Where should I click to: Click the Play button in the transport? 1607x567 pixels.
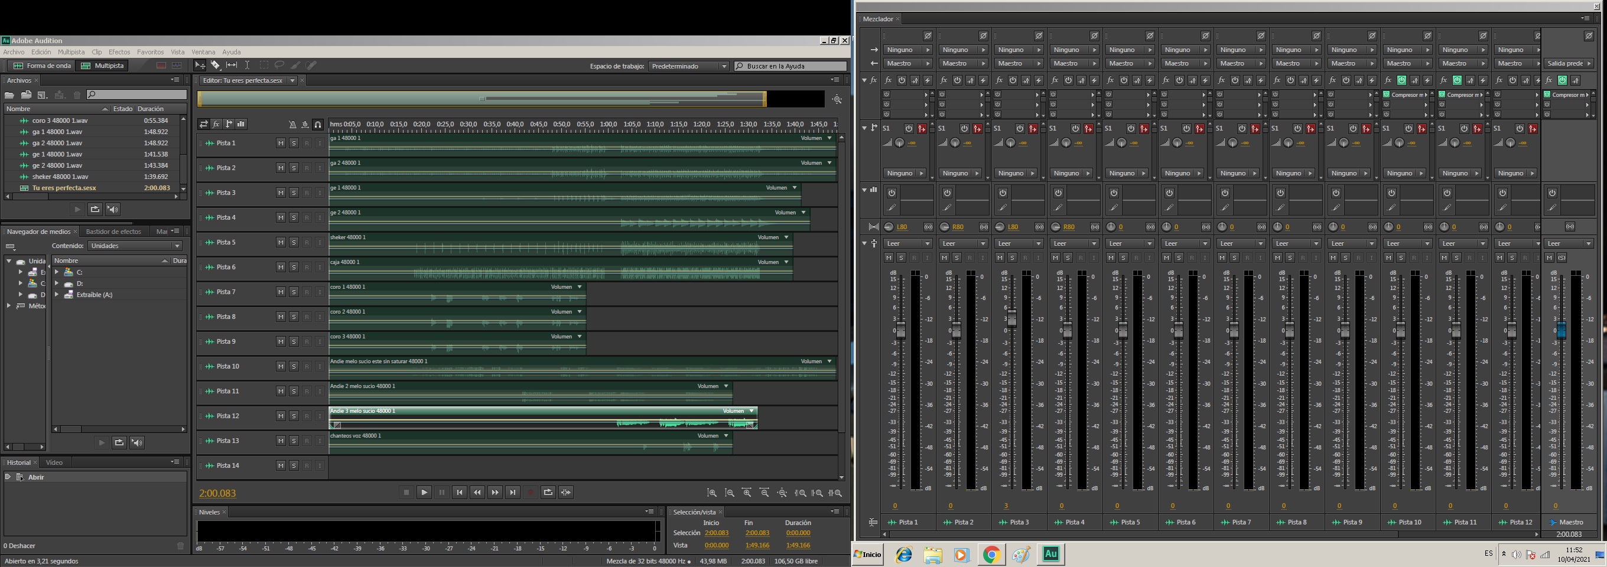click(x=424, y=492)
